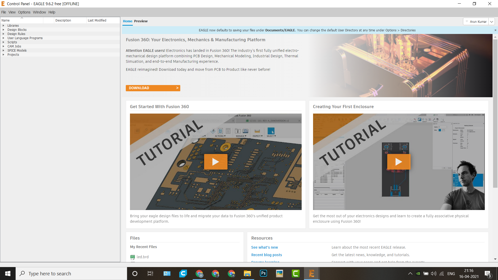Open the green C app on taskbar
Screen dimensions: 498x280
click(296, 274)
